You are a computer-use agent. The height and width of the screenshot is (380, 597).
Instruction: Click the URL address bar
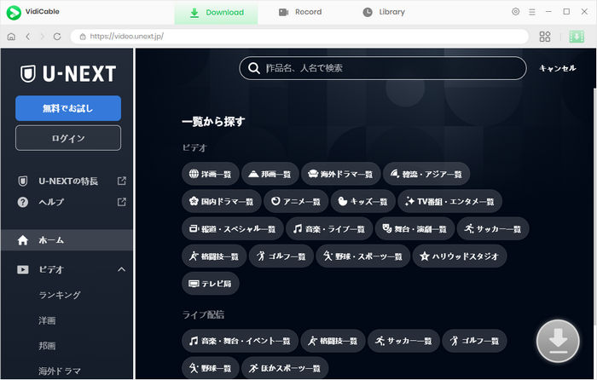tap(299, 37)
